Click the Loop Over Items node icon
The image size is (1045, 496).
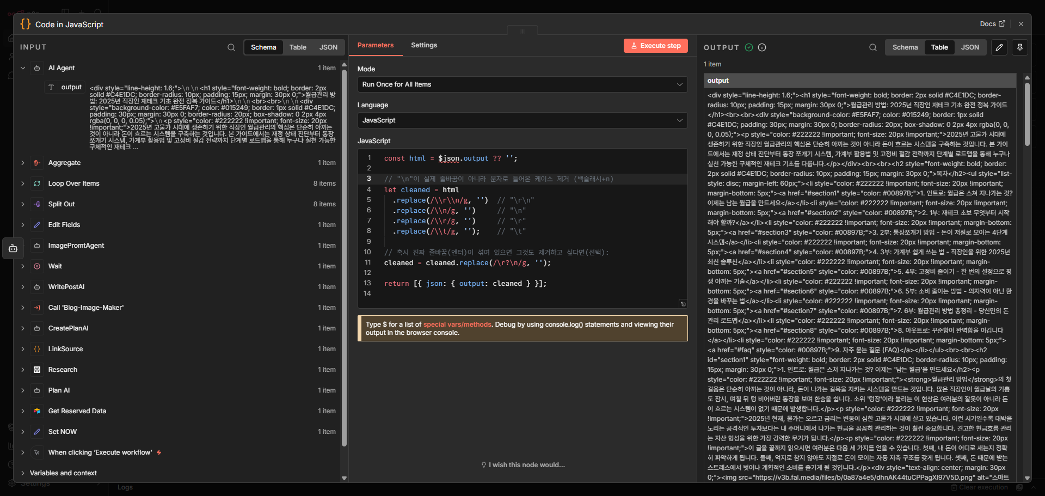coord(37,183)
